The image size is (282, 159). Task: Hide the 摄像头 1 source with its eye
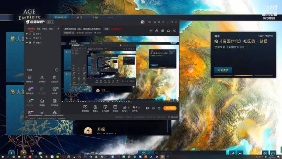pos(27,43)
